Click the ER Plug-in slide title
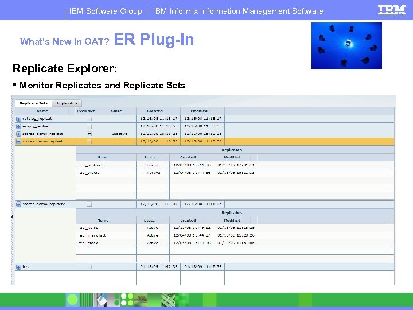The width and height of the screenshot is (413, 310). (154, 40)
